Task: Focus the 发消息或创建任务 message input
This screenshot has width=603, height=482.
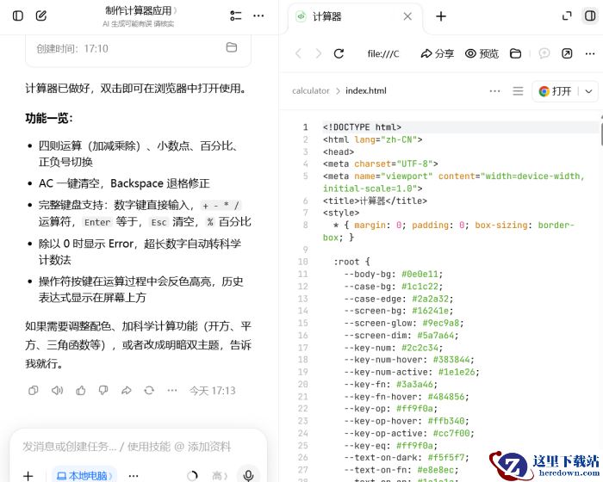Action: (127, 446)
